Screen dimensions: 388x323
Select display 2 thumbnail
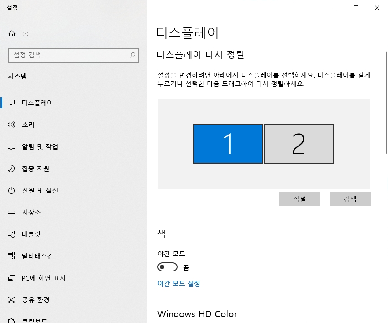[x=299, y=144]
